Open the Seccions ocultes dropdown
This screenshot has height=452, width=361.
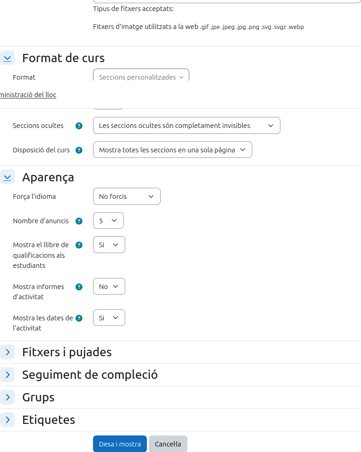pyautogui.click(x=186, y=126)
